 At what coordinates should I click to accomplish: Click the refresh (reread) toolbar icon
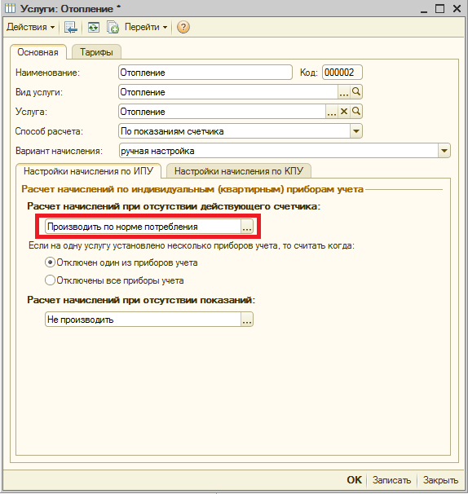click(93, 28)
